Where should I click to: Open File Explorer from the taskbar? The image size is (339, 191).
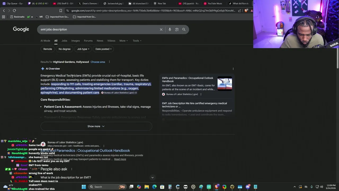[147, 187]
